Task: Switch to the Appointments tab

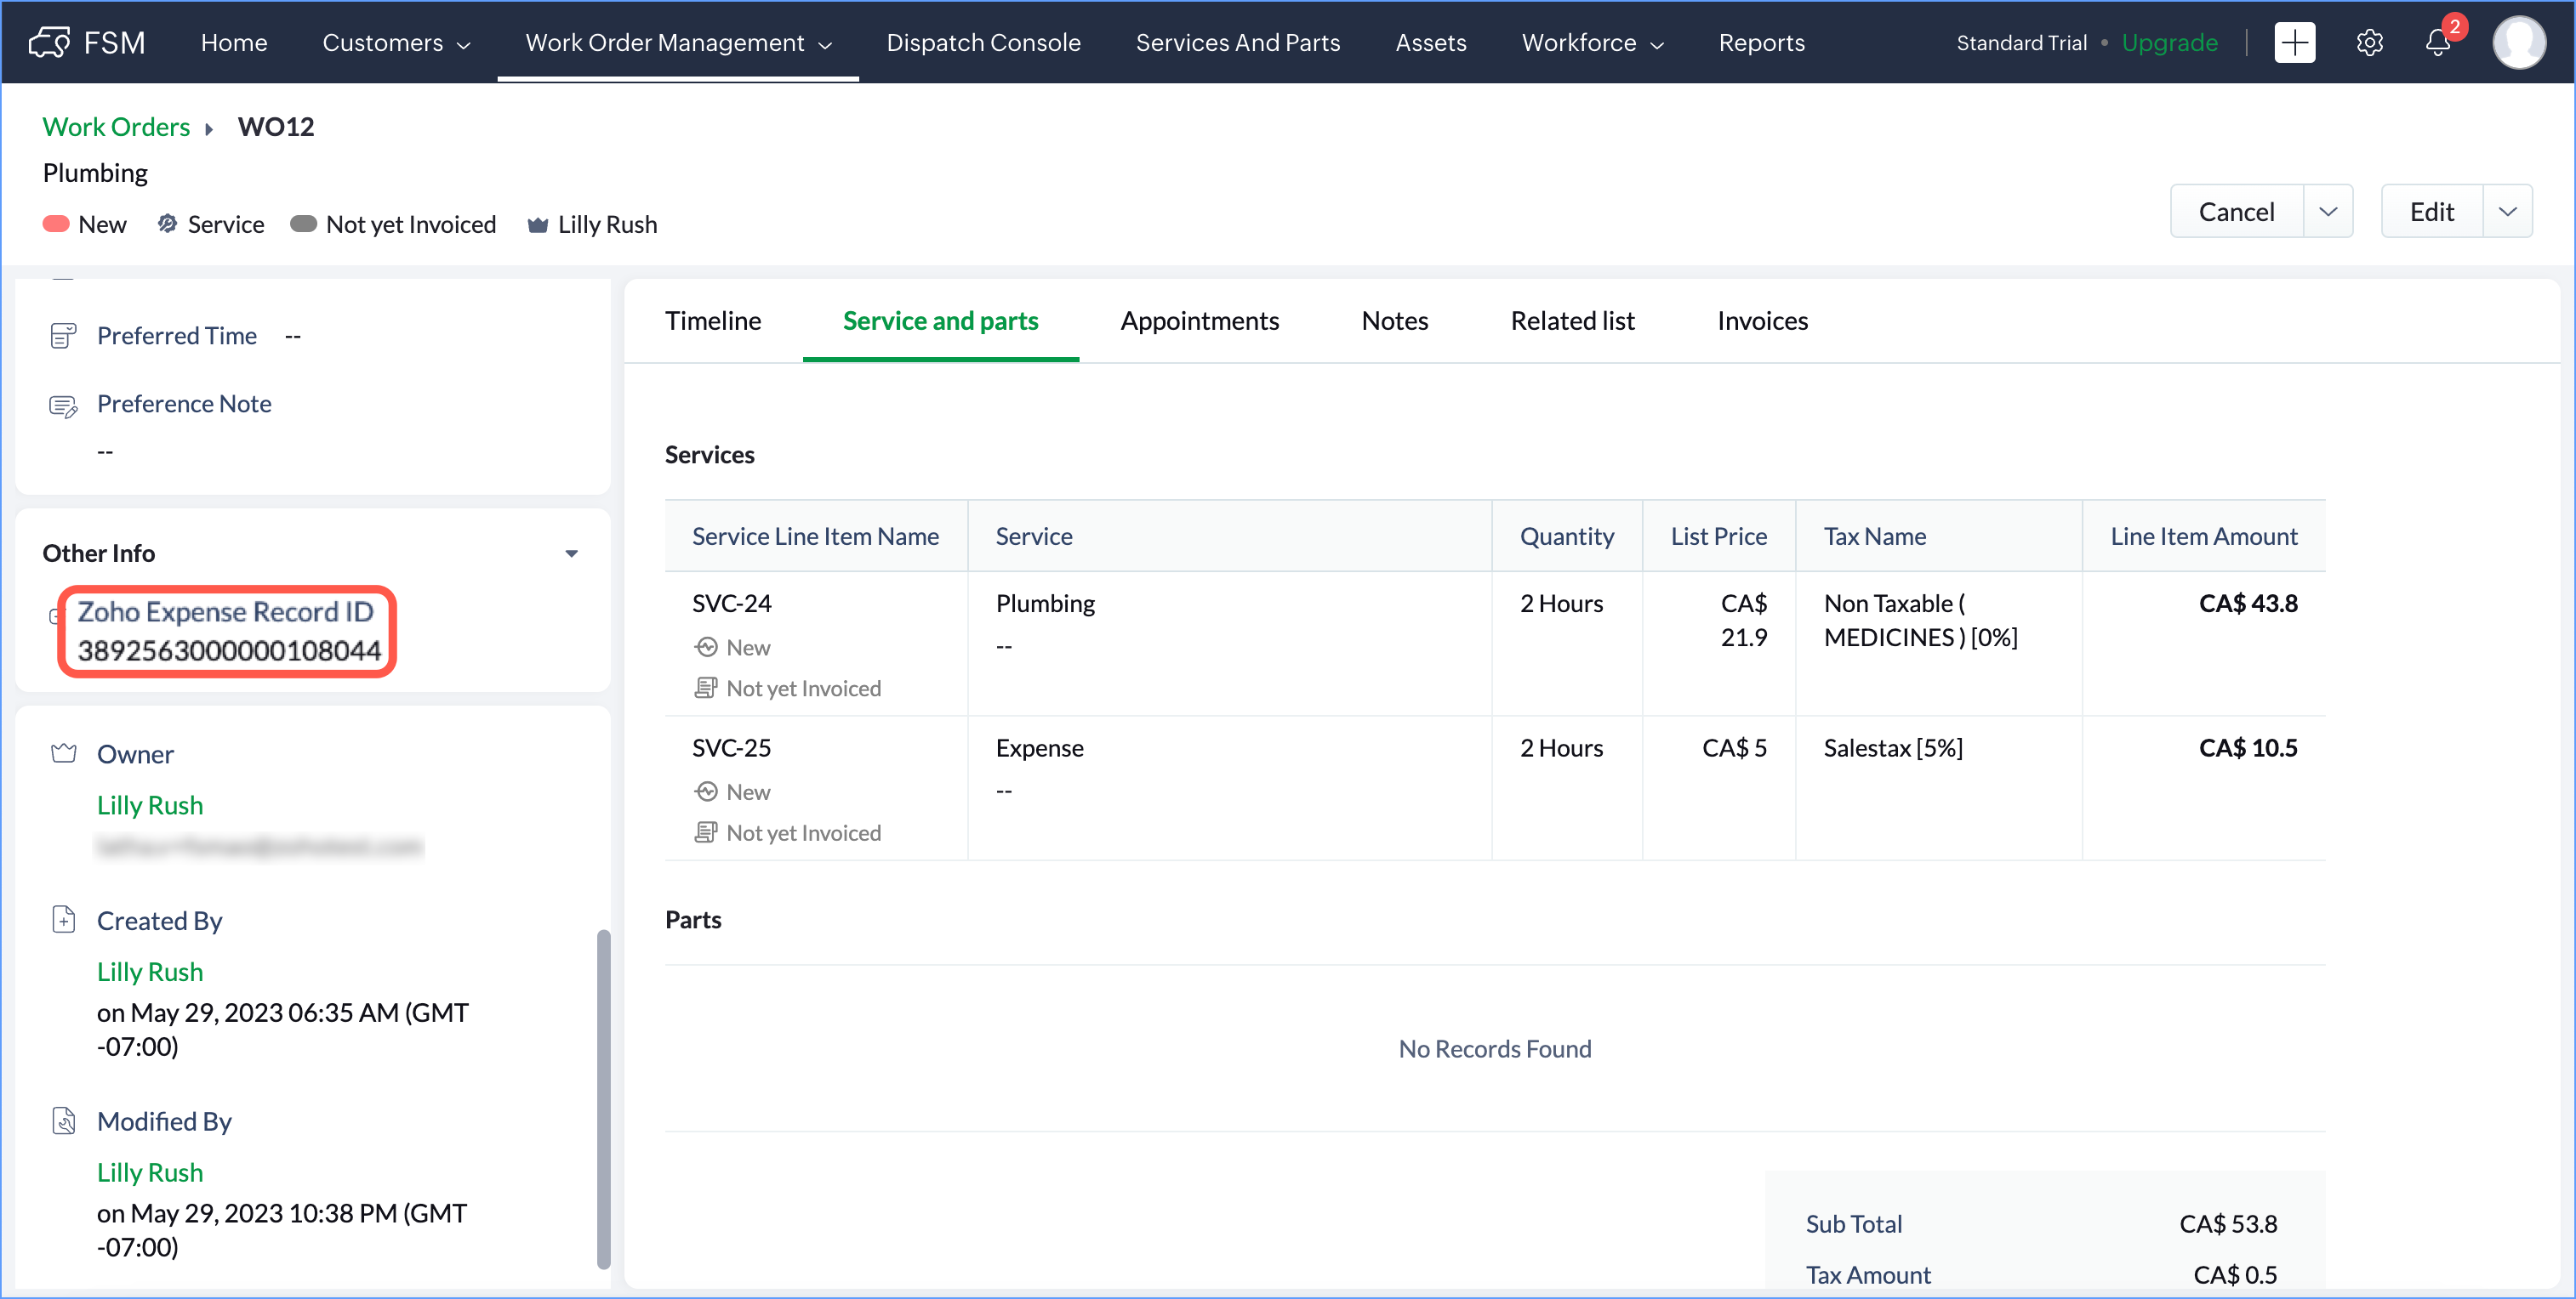Action: pos(1199,320)
